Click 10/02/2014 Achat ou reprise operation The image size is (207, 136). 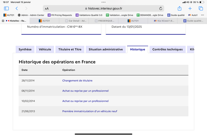pos(85,101)
